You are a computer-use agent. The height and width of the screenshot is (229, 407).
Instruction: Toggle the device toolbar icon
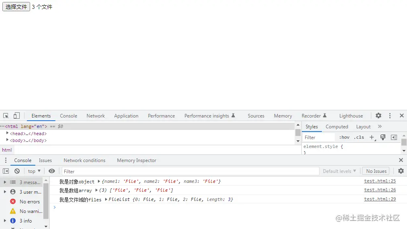coord(16,116)
